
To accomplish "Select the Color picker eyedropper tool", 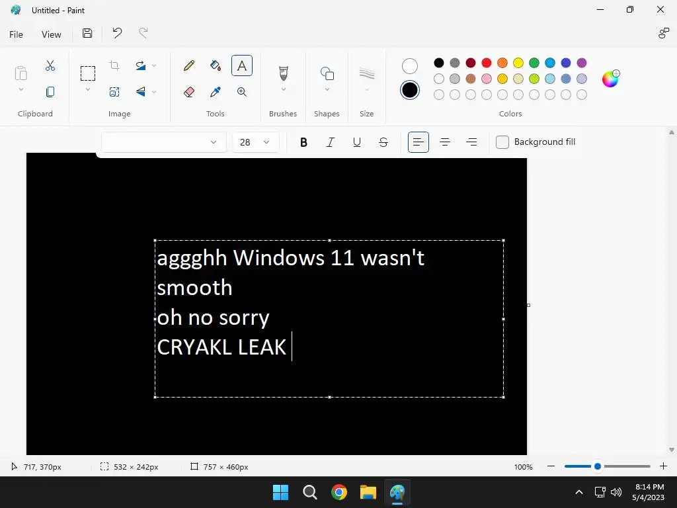I will pyautogui.click(x=216, y=91).
